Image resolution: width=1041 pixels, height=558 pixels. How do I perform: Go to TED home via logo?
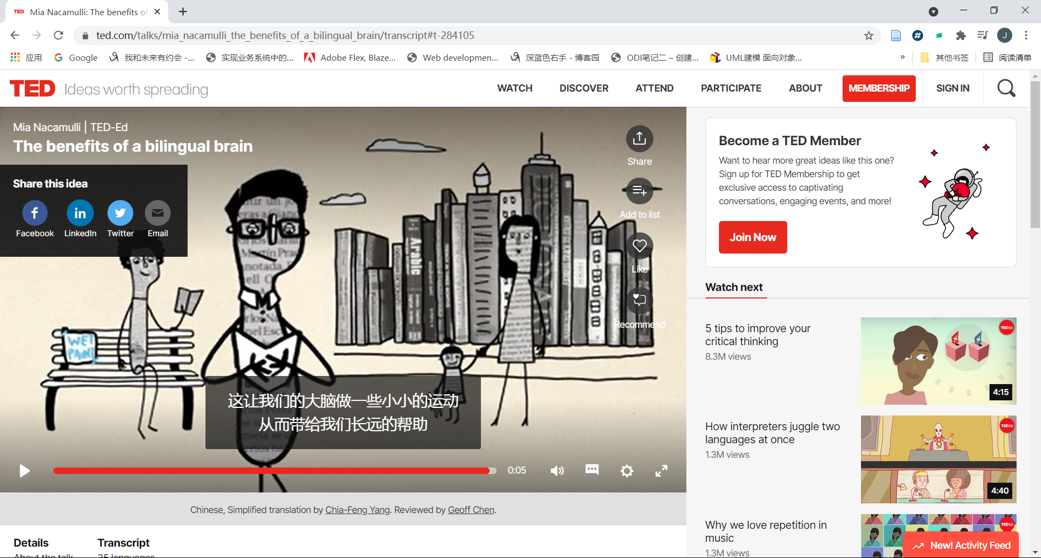tap(33, 88)
